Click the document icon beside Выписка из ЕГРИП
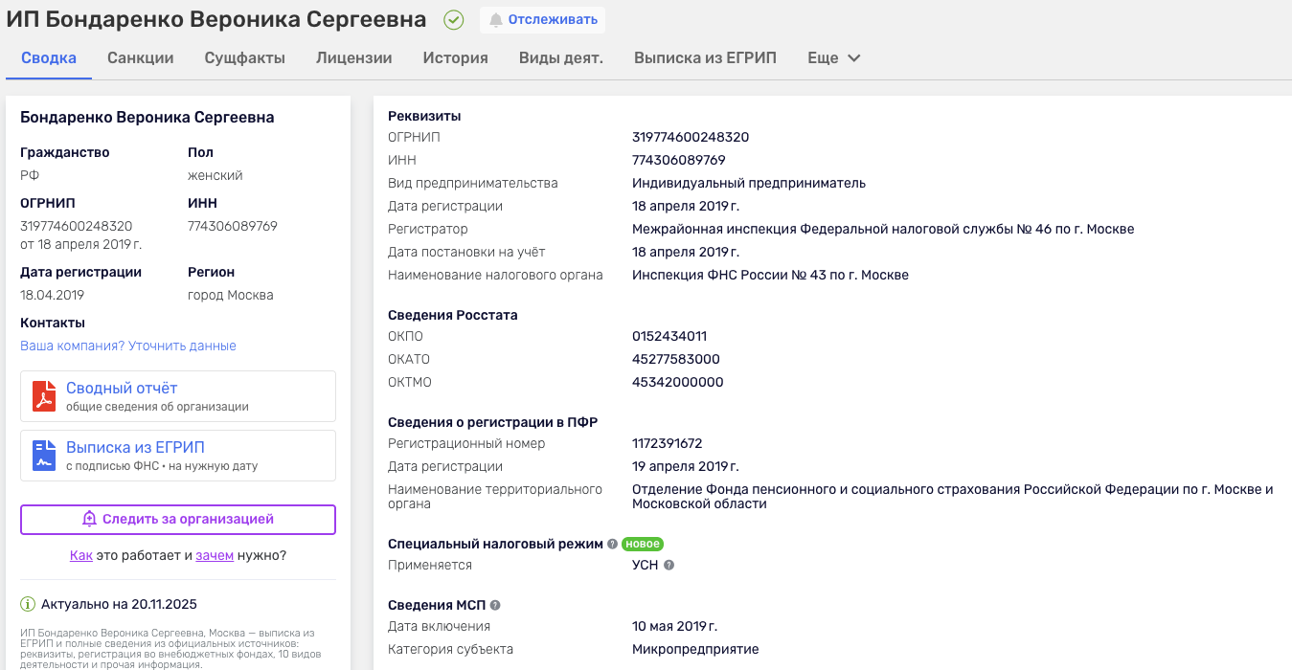The image size is (1292, 670). tap(44, 455)
